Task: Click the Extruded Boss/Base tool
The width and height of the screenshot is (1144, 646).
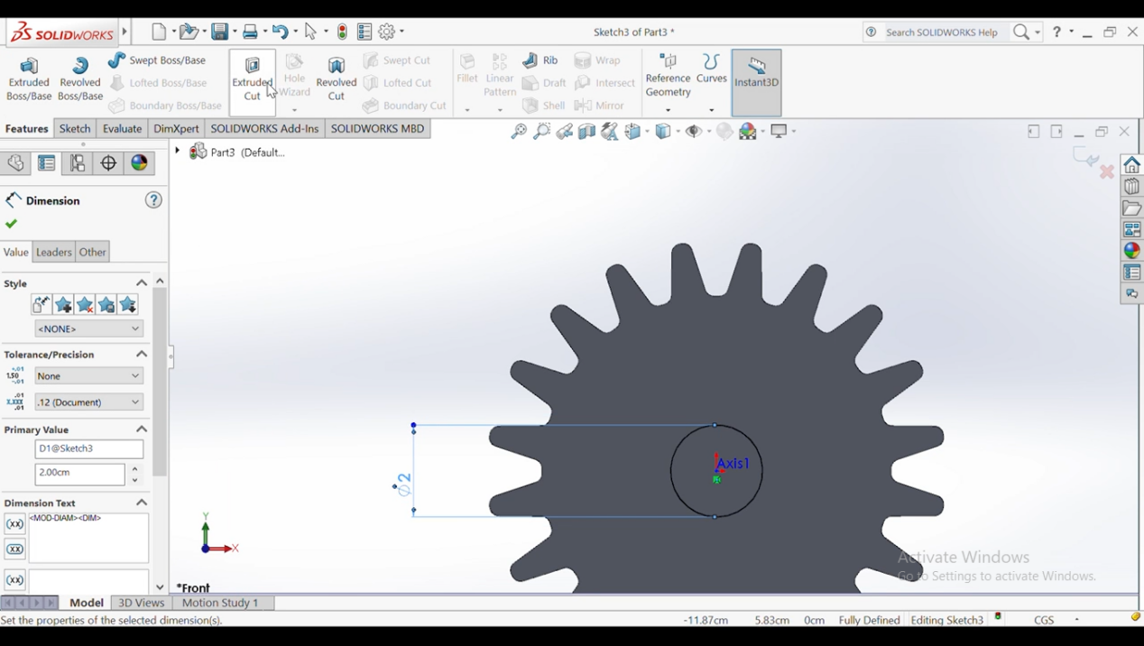Action: point(29,79)
